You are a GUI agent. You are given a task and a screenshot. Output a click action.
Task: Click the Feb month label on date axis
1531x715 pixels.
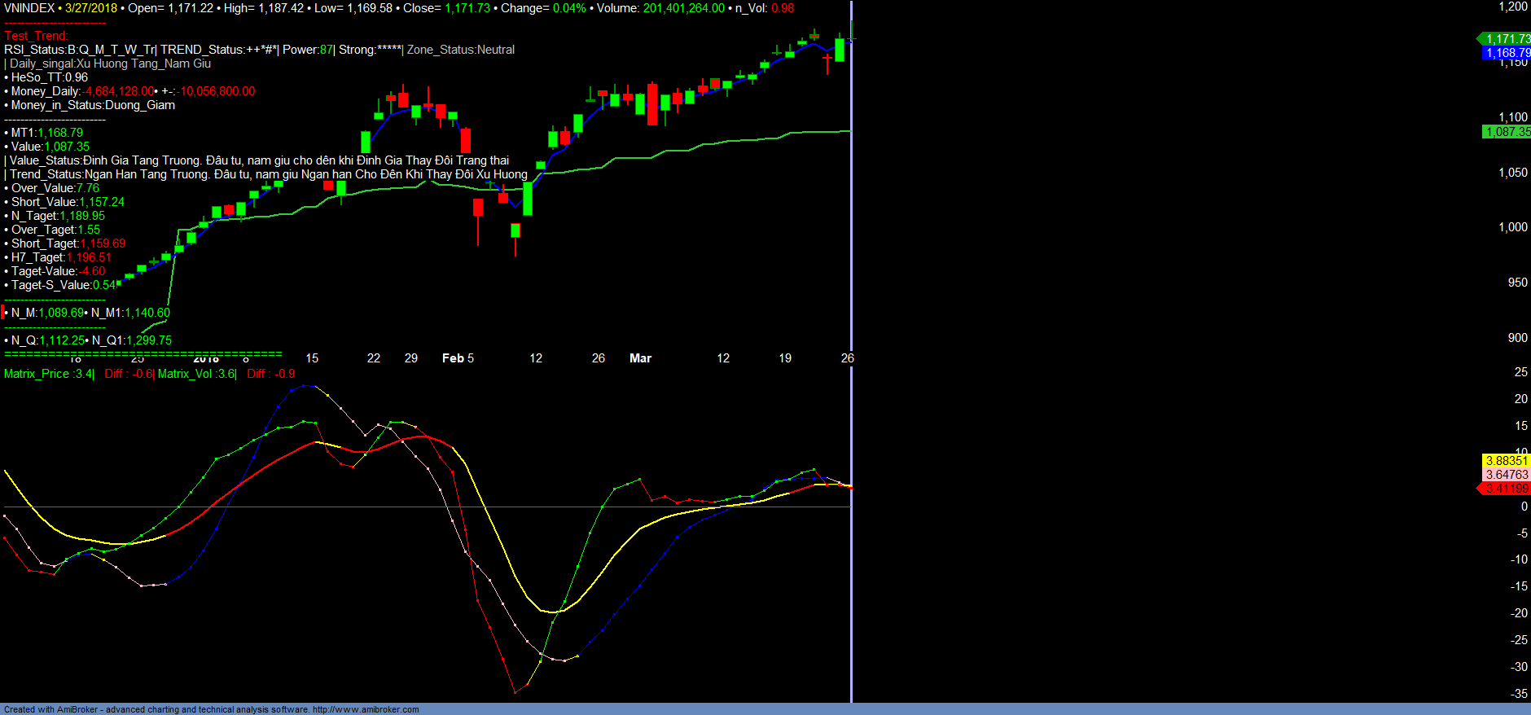tap(453, 358)
